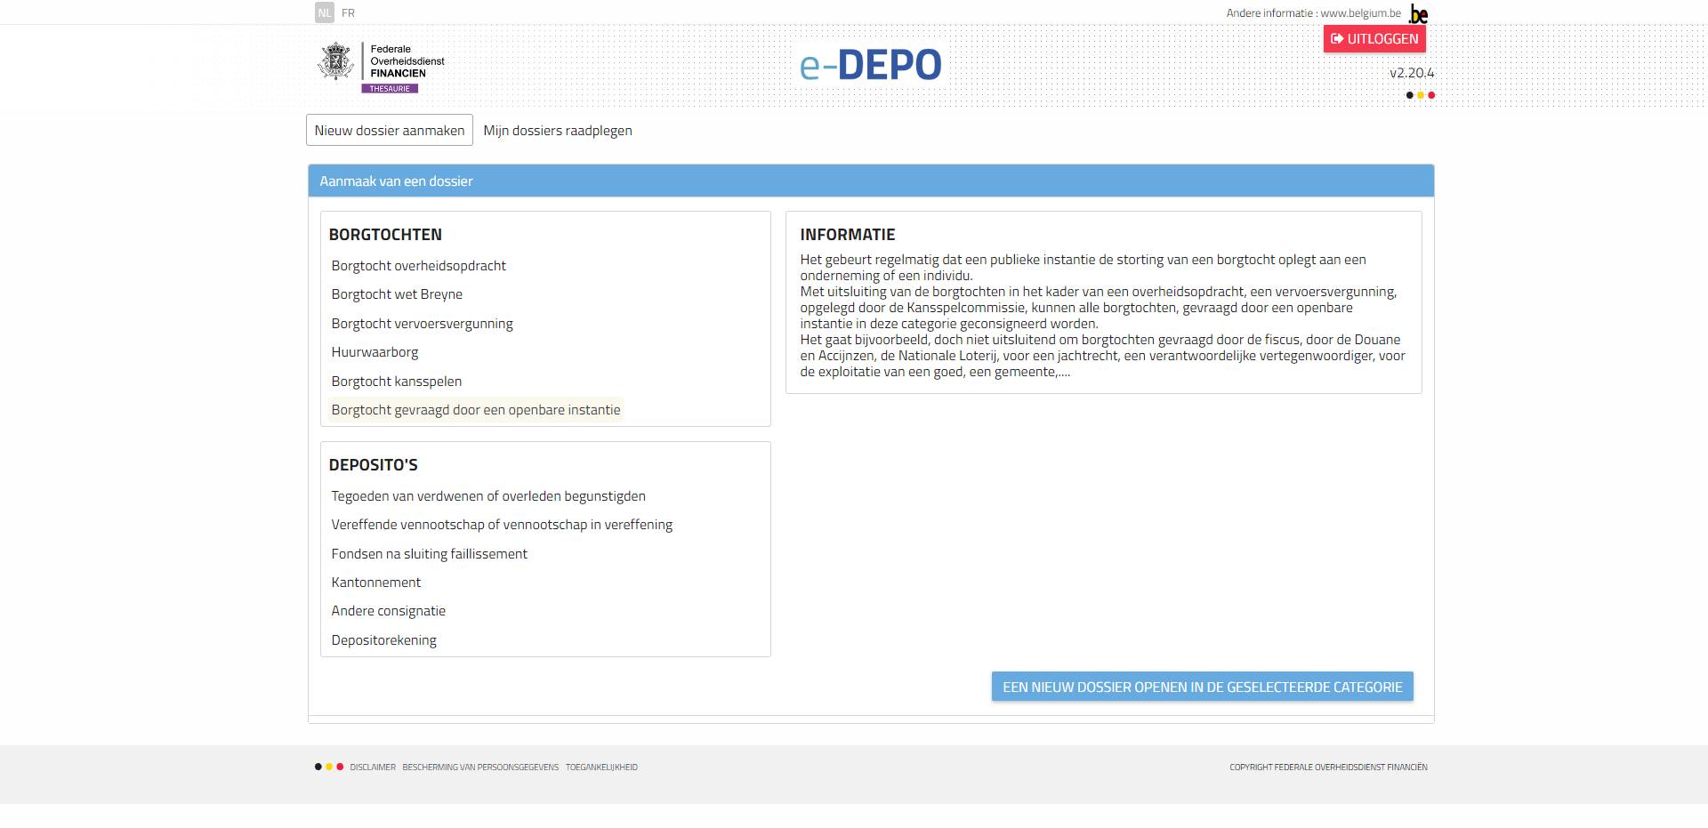Select the 'Depositorekening' deposit type
Viewport: 1708px width, 828px height.
click(383, 639)
